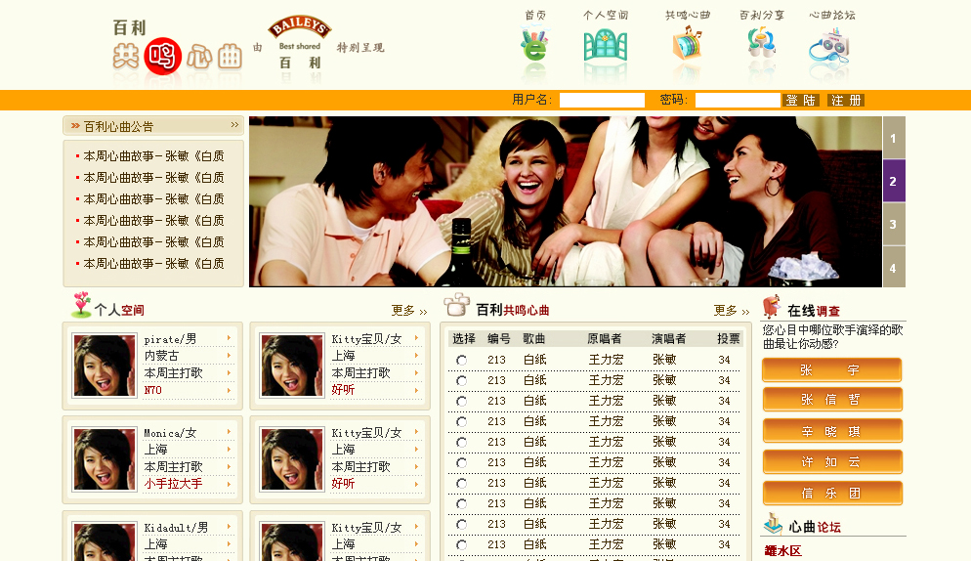The image size is (971, 561).
Task: Click arrow next to 小手拉大手
Action: tap(230, 484)
